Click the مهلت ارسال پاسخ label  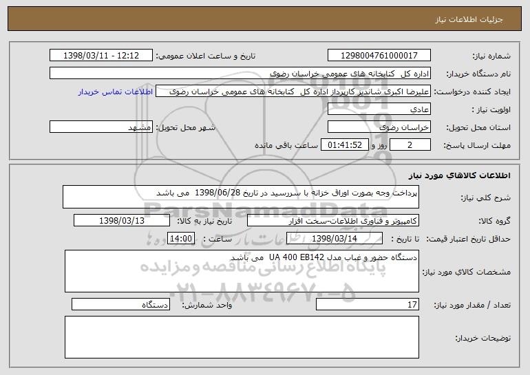(477, 146)
